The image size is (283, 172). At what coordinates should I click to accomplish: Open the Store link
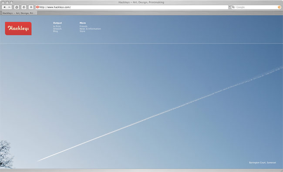(x=82, y=31)
